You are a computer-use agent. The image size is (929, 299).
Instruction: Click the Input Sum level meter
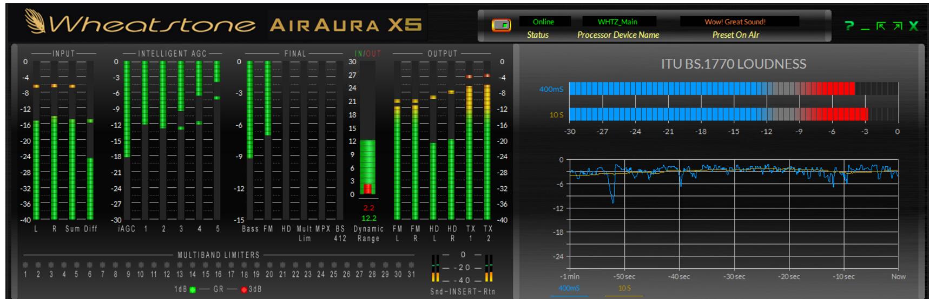click(x=73, y=140)
